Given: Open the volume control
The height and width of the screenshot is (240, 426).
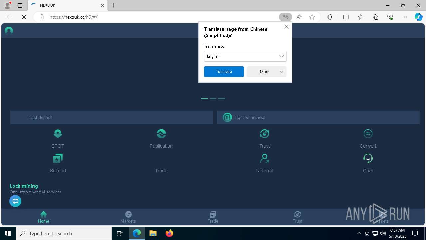Looking at the screenshot, I should click(x=383, y=233).
